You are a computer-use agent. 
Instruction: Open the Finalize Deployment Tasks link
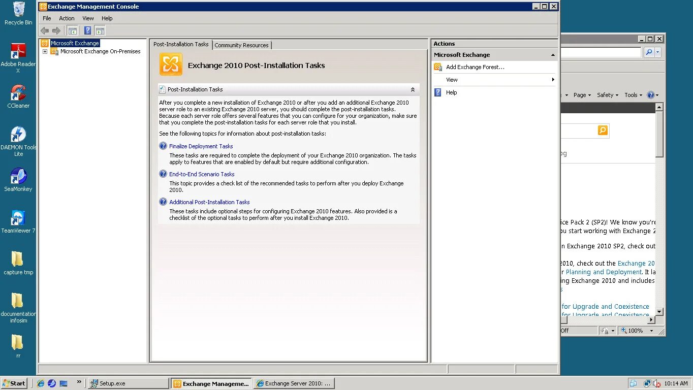point(201,146)
